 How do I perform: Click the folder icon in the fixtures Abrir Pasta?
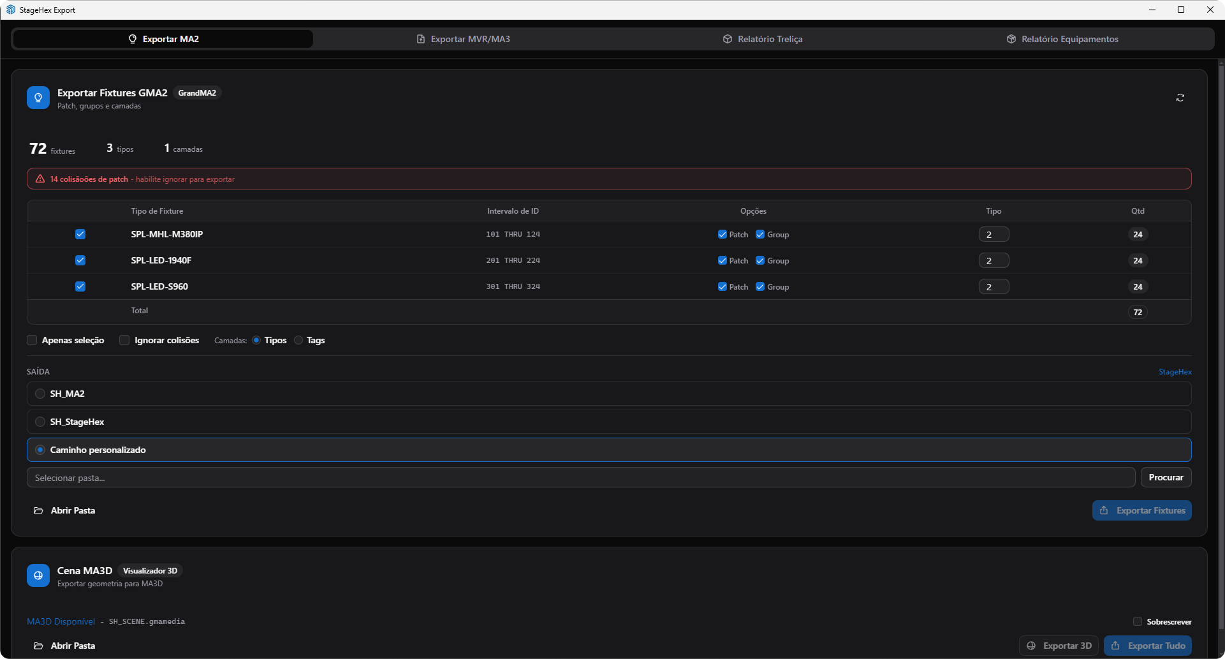pyautogui.click(x=38, y=511)
